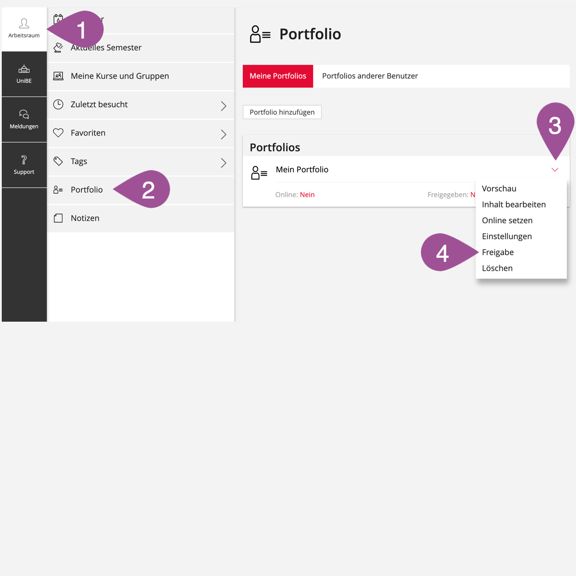Choose Freigabe from the actions menu
The height and width of the screenshot is (576, 576).
click(x=498, y=252)
